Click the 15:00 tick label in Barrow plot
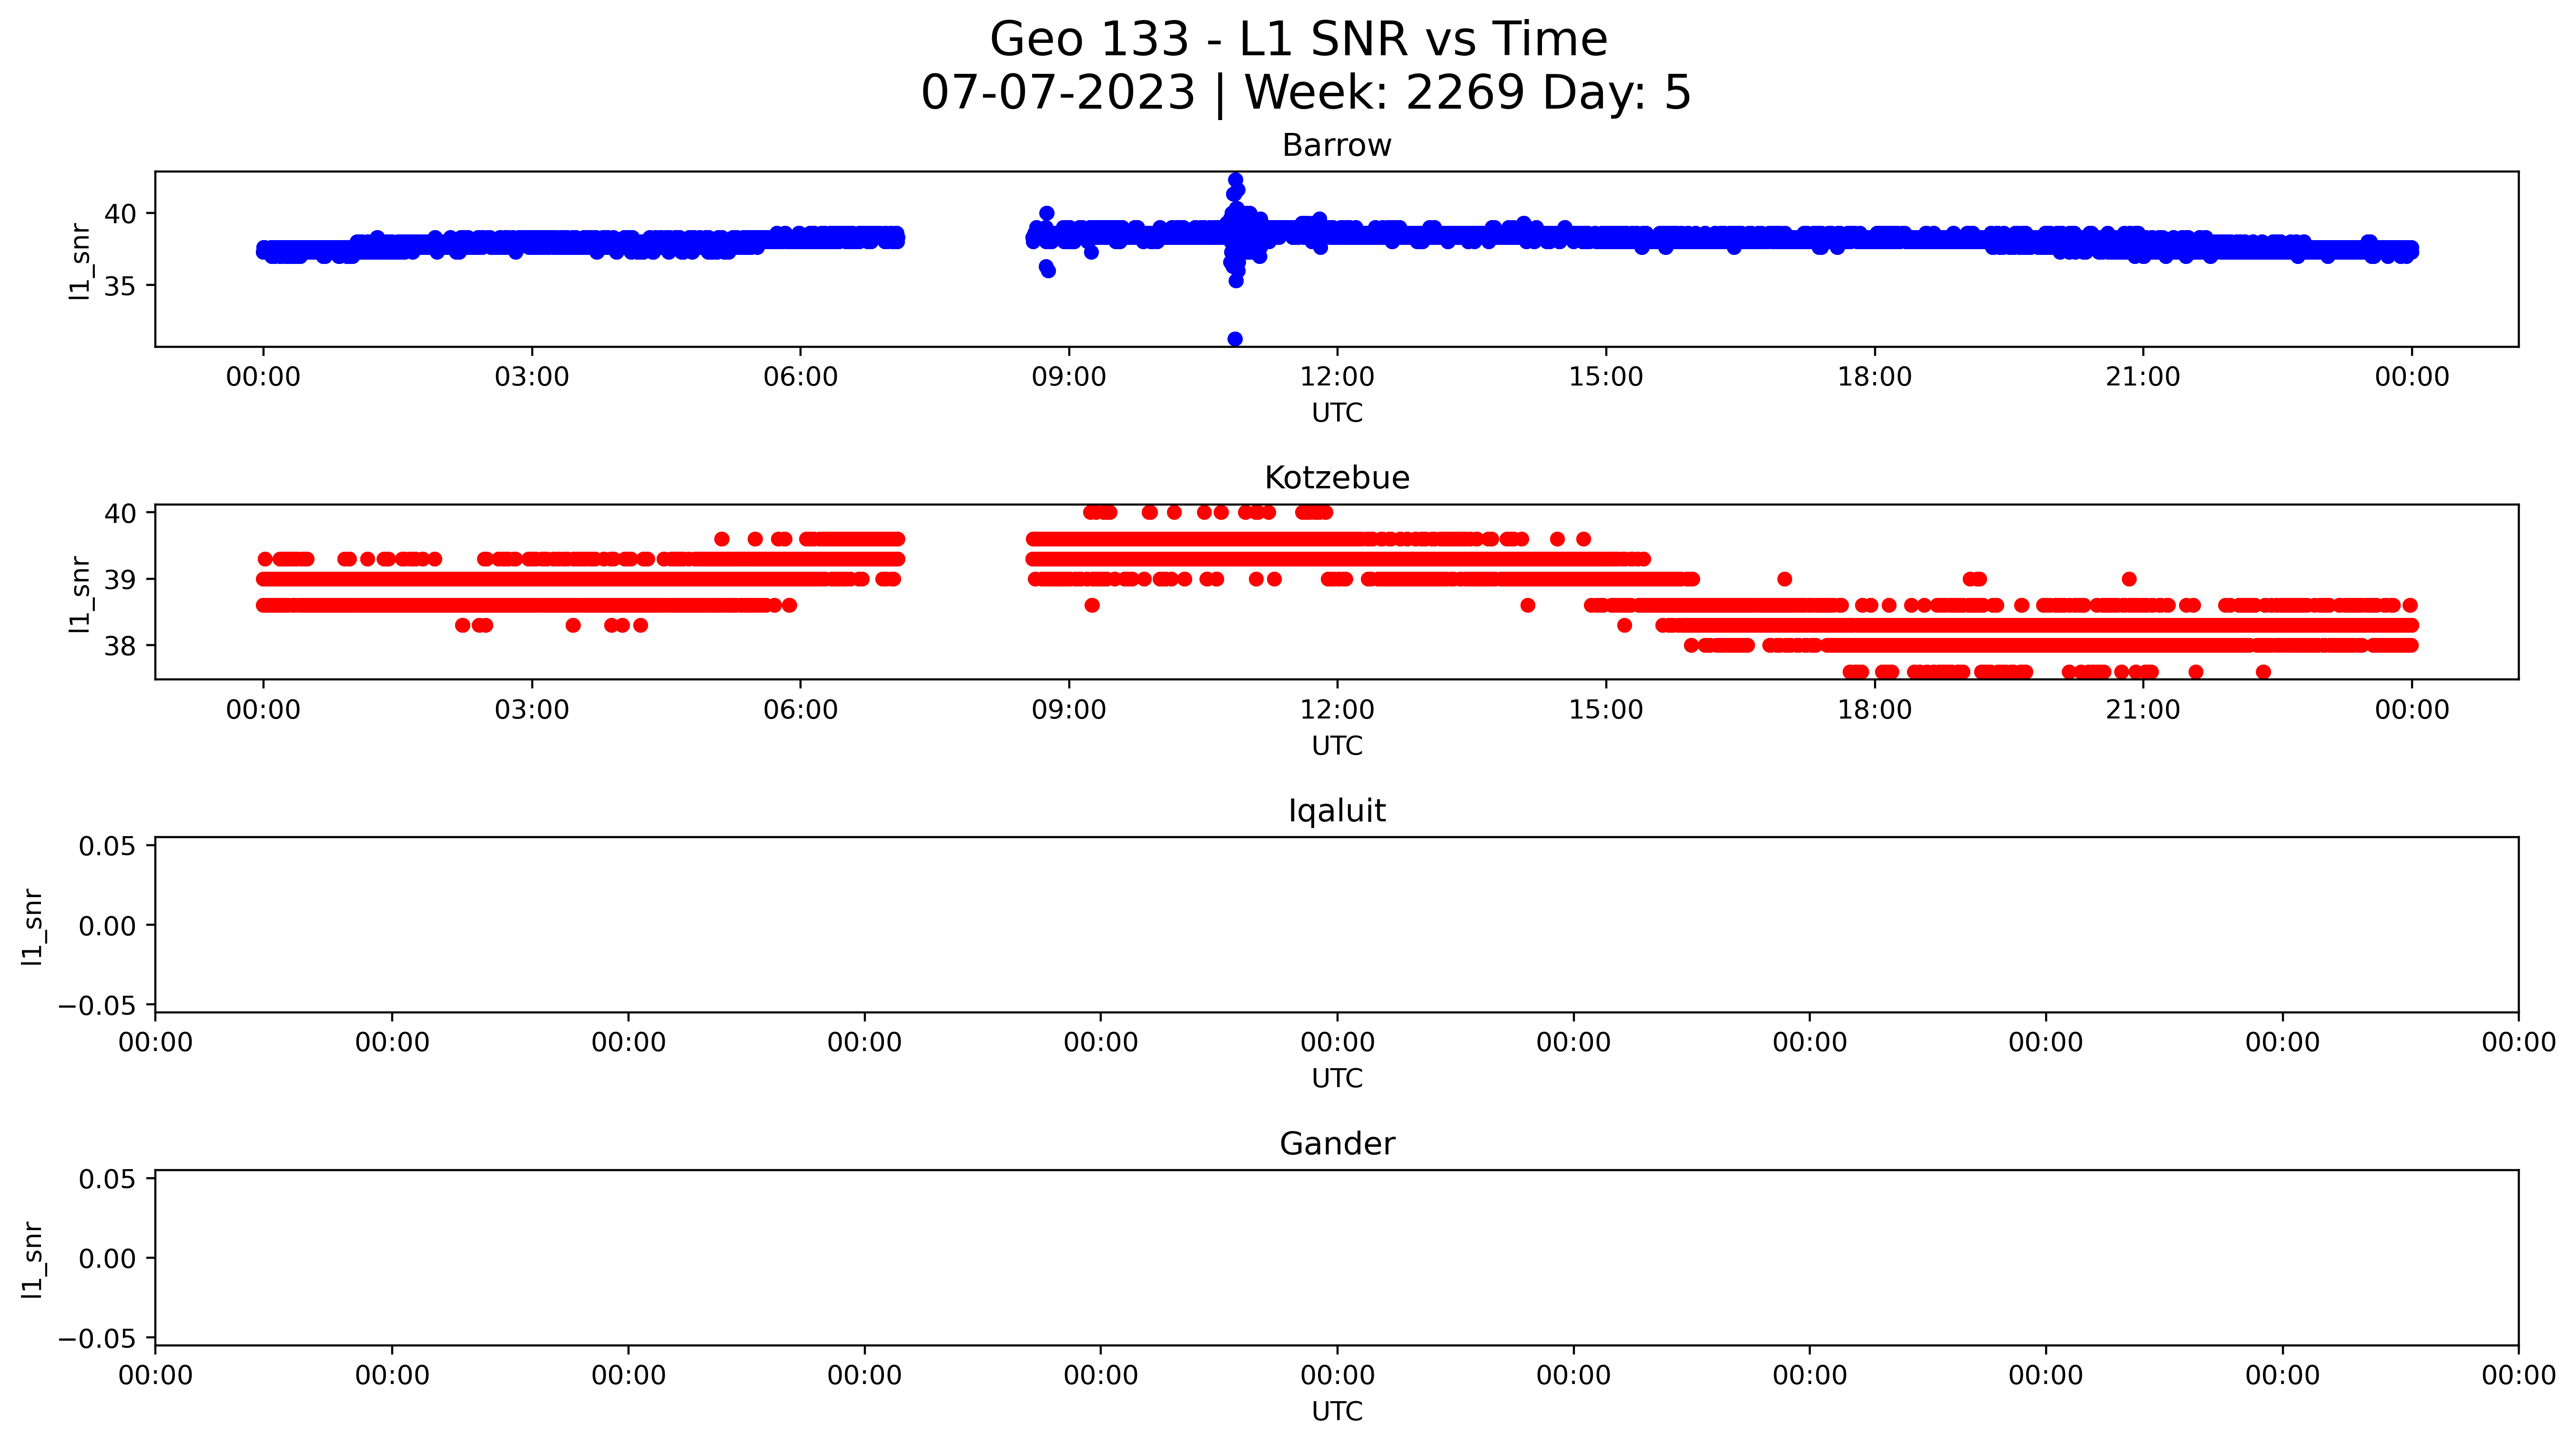The image size is (2576, 1445). pos(1606,377)
